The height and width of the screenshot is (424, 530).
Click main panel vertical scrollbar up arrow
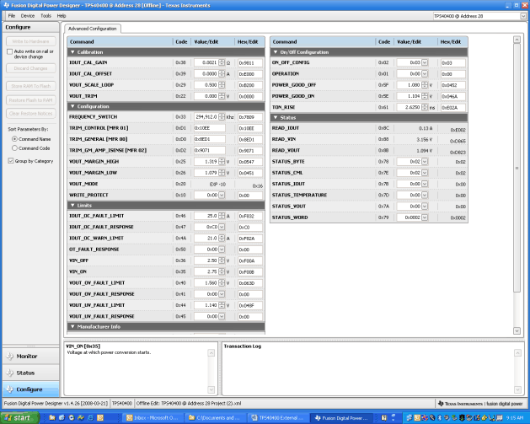click(517, 40)
